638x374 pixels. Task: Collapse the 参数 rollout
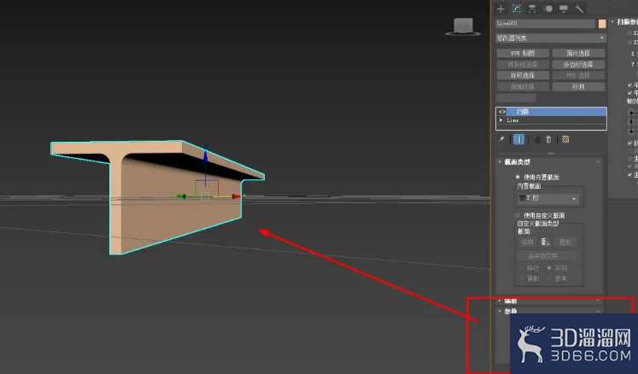500,311
